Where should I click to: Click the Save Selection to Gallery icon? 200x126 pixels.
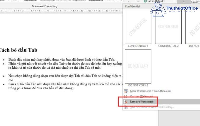coord(126,107)
